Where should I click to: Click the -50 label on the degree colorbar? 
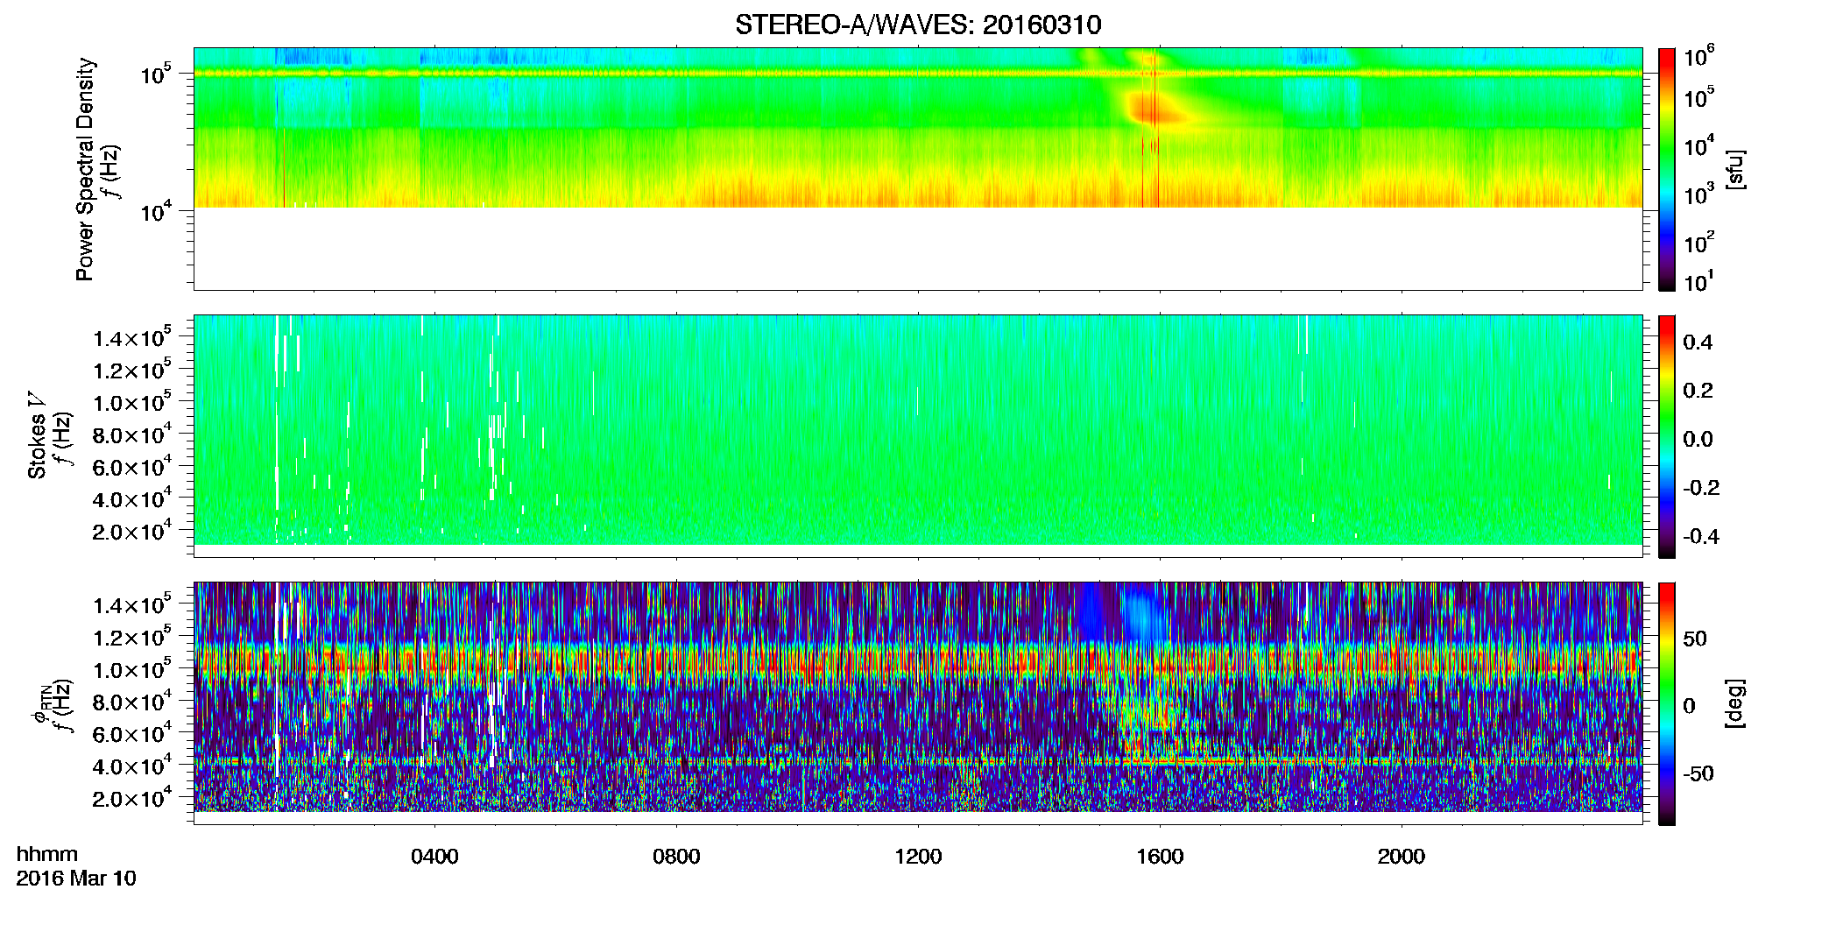pyautogui.click(x=1698, y=773)
